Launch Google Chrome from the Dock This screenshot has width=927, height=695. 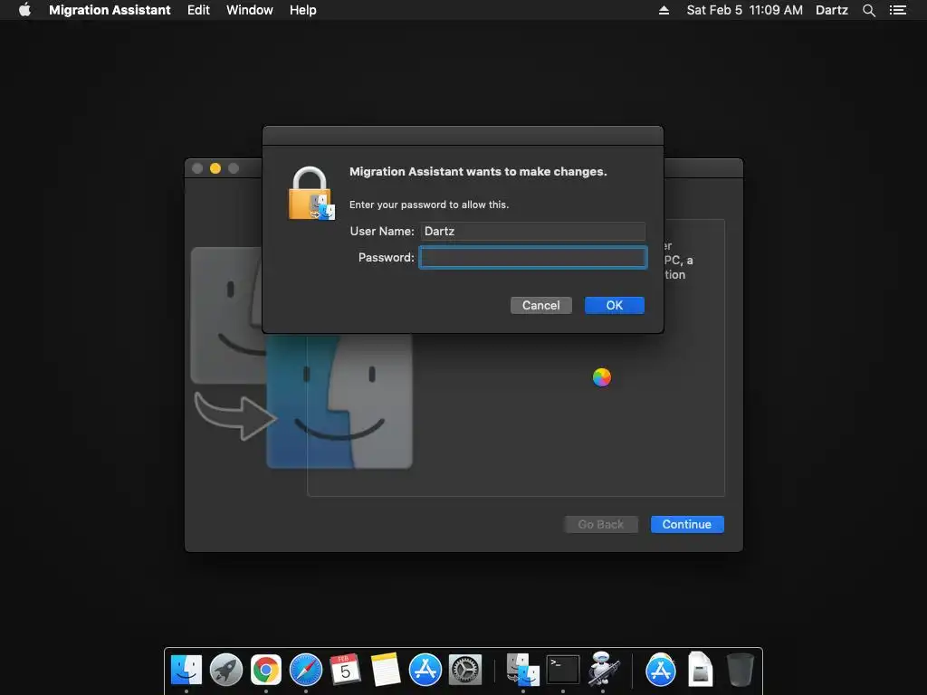coord(266,670)
